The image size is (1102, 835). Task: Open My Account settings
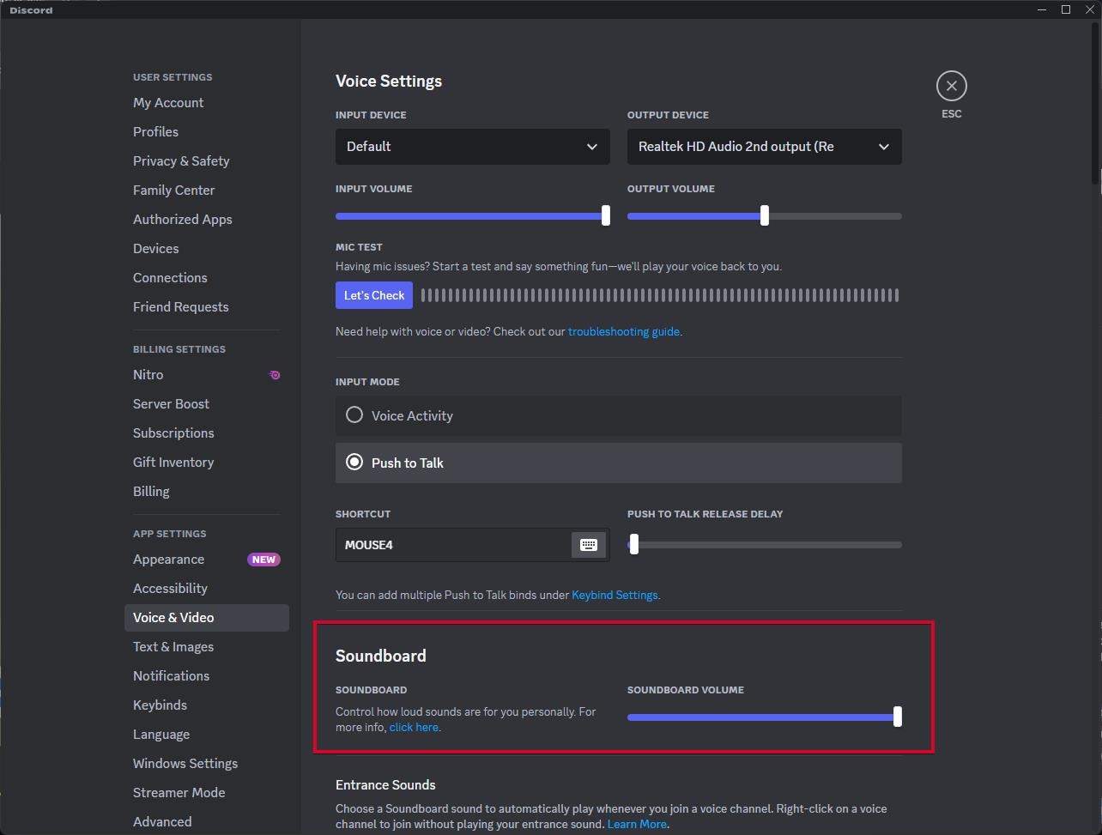point(207,103)
